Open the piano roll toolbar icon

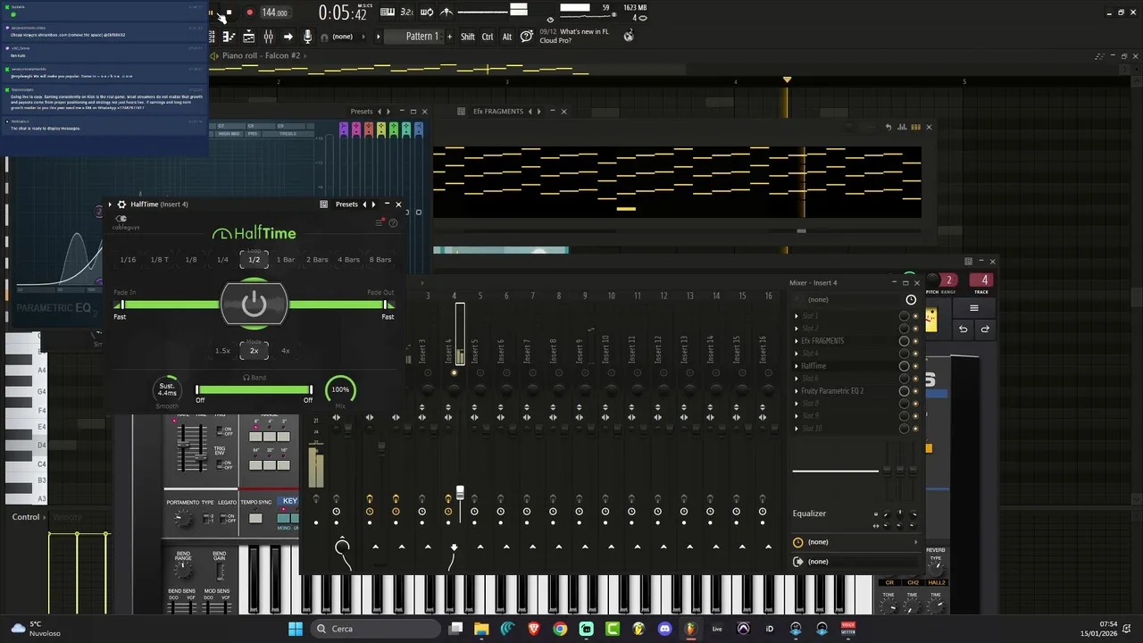click(229, 37)
